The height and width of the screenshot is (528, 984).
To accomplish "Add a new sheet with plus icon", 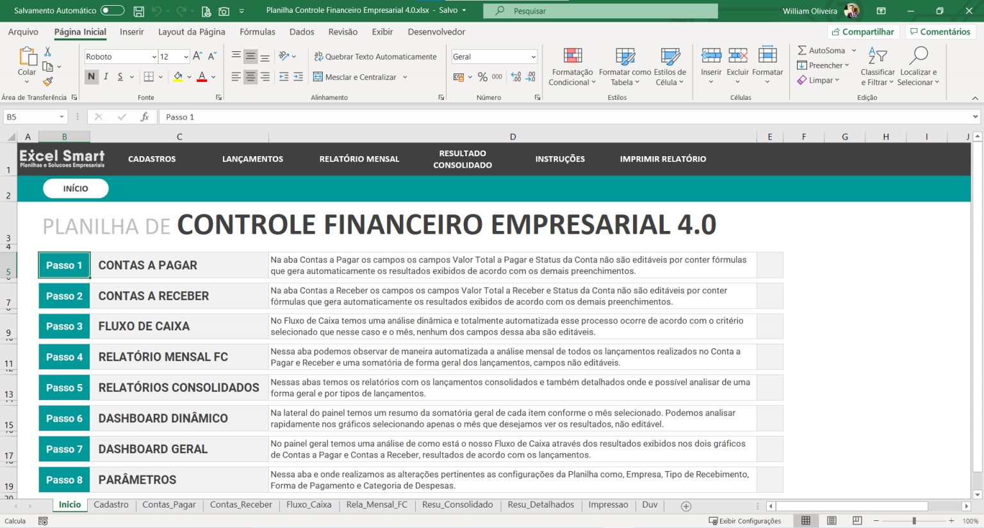I will (x=686, y=506).
